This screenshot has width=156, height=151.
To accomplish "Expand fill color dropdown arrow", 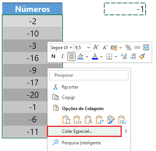I will pyautogui.click(x=87, y=57).
